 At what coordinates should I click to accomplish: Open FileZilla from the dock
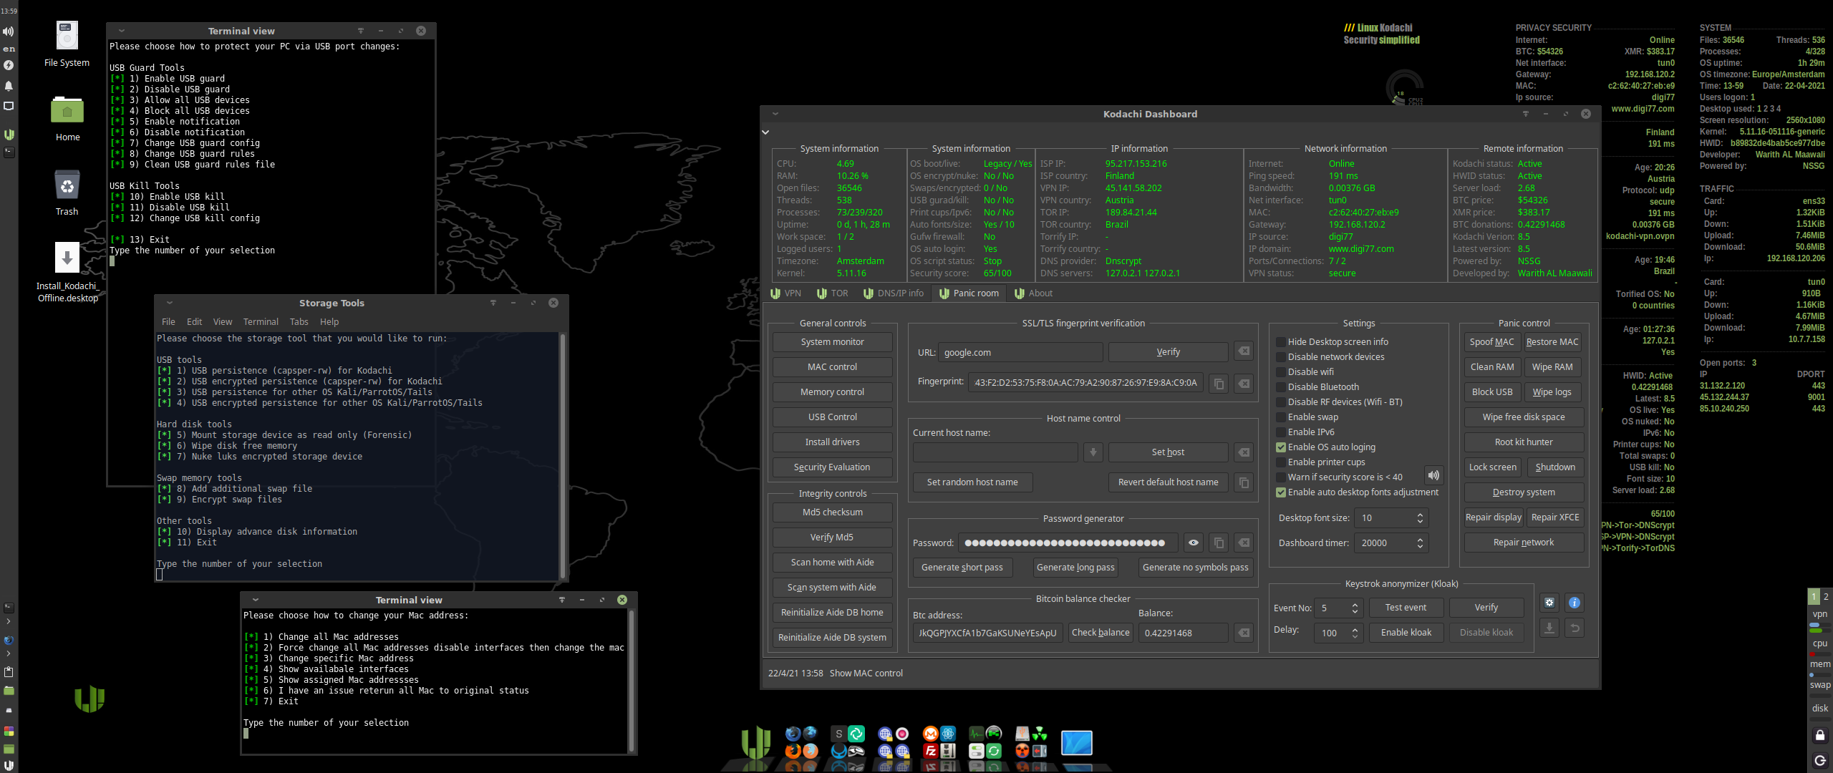pyautogui.click(x=930, y=751)
